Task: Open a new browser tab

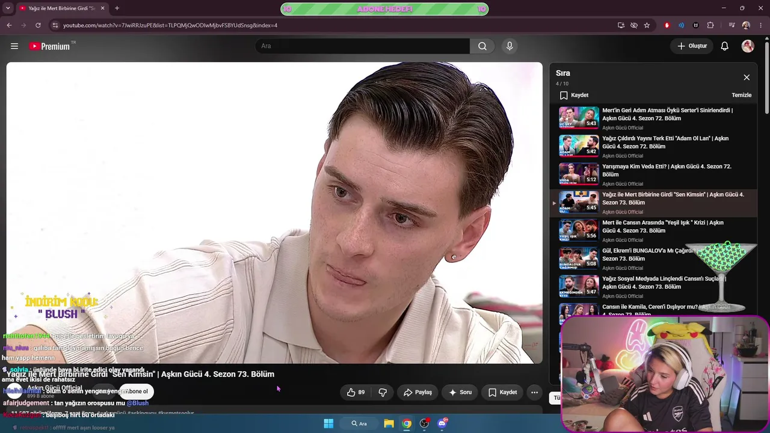Action: (x=117, y=8)
